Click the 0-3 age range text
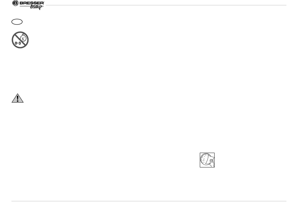Image resolution: width=298 pixels, height=206 pixels. [18, 43]
